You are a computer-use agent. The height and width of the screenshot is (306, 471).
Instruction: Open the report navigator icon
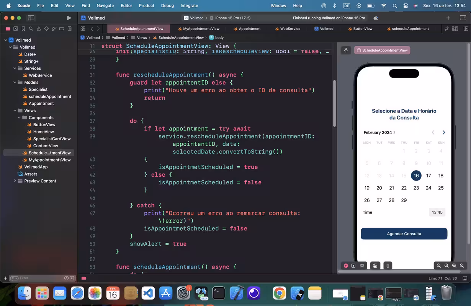coord(69,29)
